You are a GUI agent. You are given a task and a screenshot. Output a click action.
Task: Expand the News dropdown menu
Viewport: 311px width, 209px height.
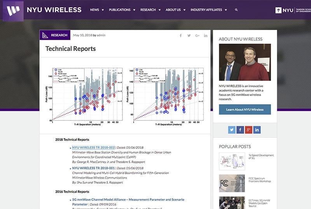97,10
